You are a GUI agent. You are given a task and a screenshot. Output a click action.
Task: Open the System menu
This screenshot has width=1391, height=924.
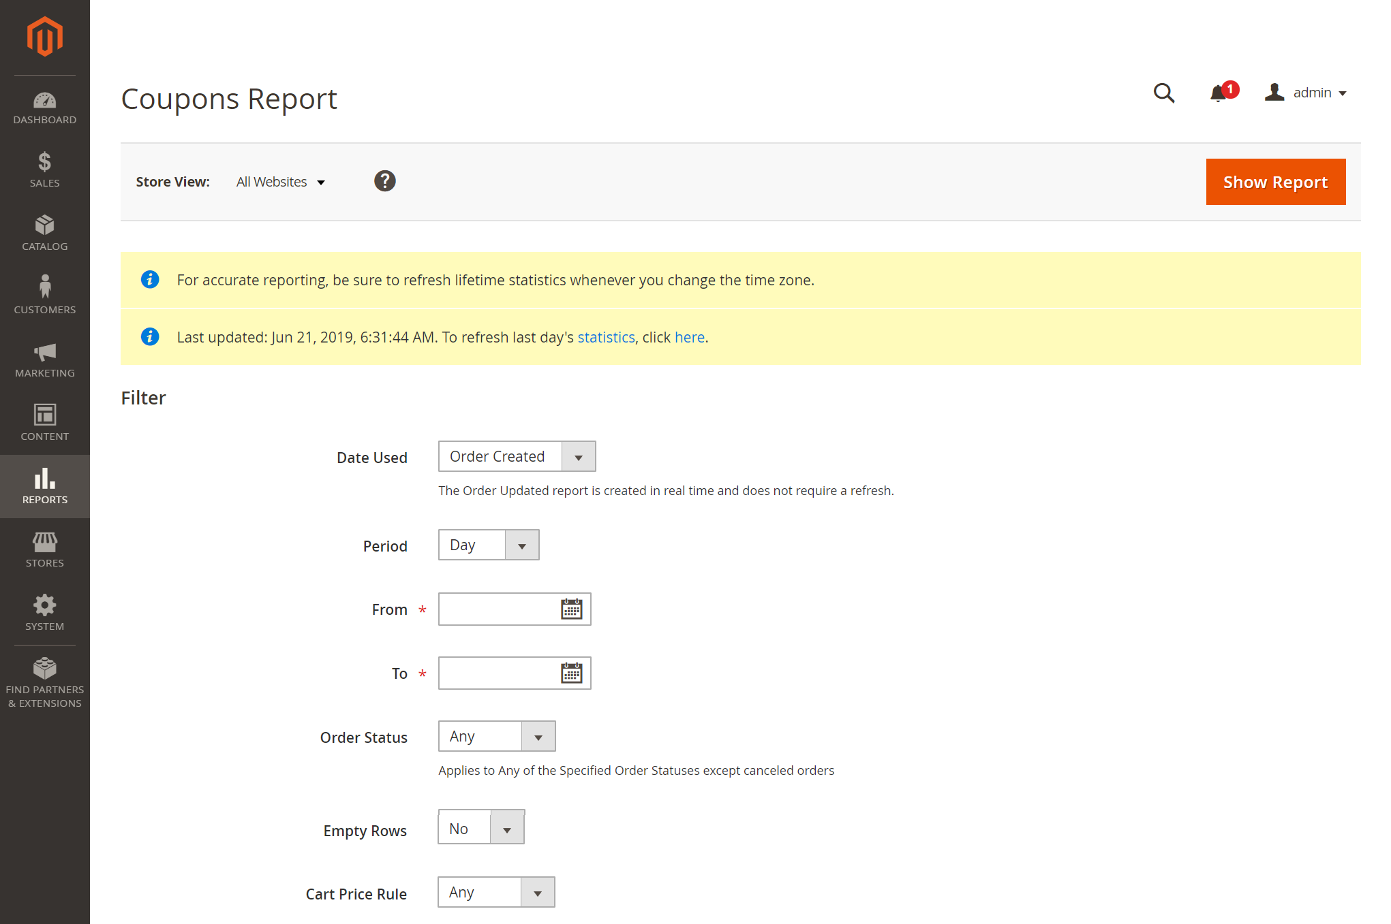pos(45,614)
